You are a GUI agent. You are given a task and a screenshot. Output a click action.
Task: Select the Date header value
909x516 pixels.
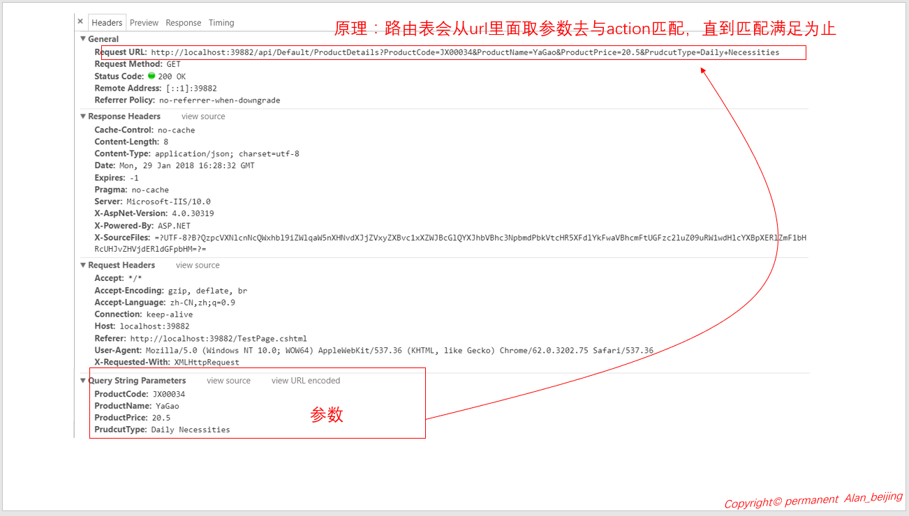pos(187,166)
